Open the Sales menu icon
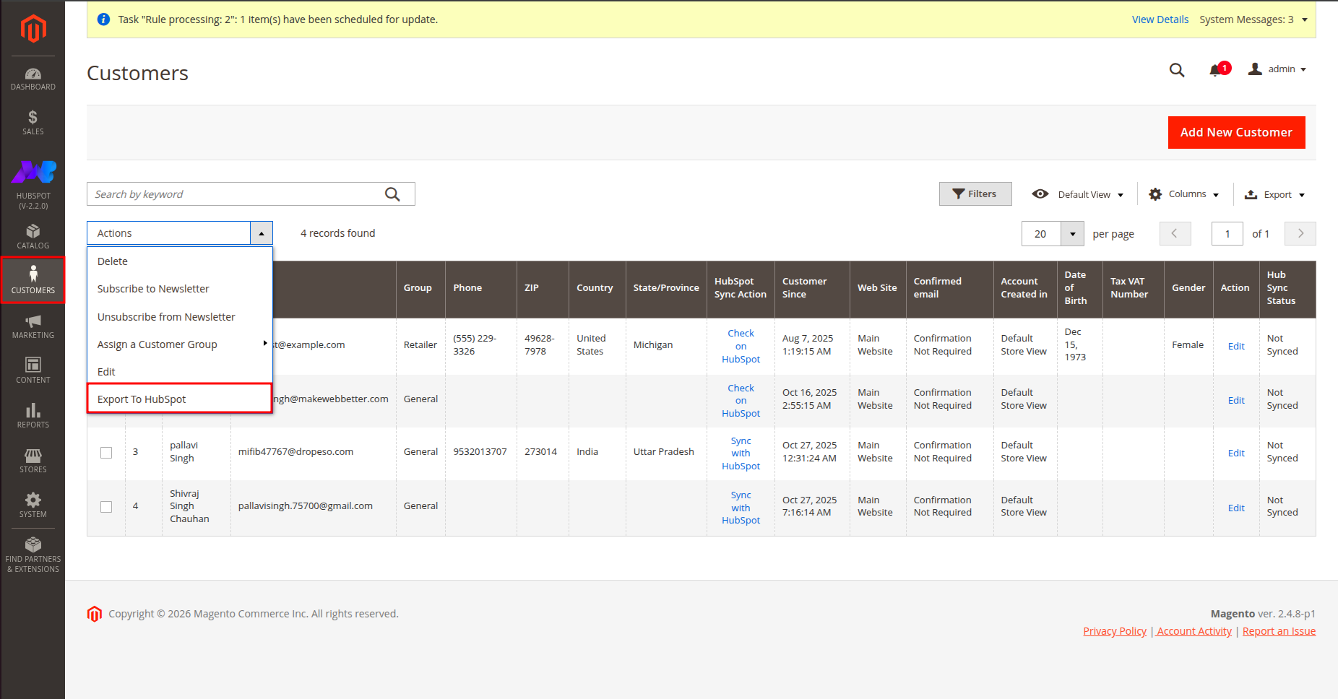The width and height of the screenshot is (1338, 699). (33, 122)
